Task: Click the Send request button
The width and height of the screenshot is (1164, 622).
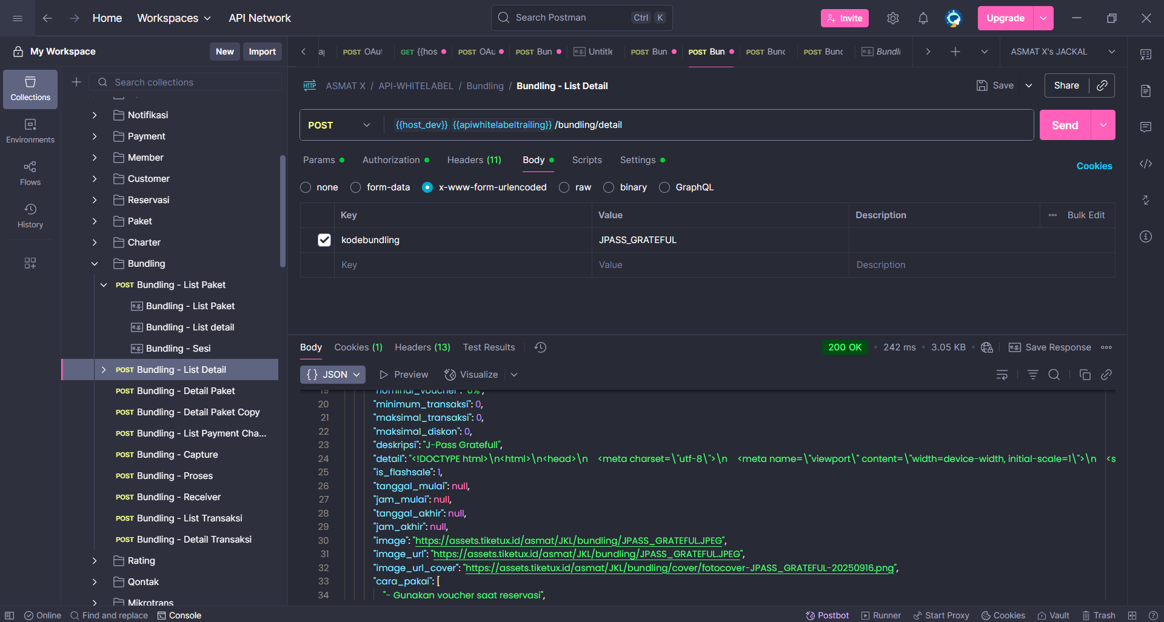Action: tap(1065, 125)
